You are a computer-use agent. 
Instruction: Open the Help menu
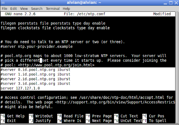66,9
